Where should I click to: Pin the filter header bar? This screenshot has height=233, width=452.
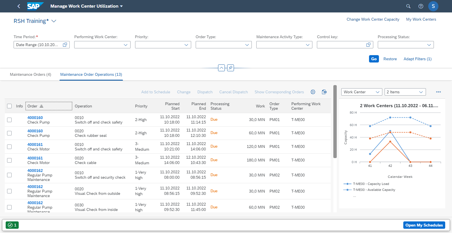(x=231, y=68)
